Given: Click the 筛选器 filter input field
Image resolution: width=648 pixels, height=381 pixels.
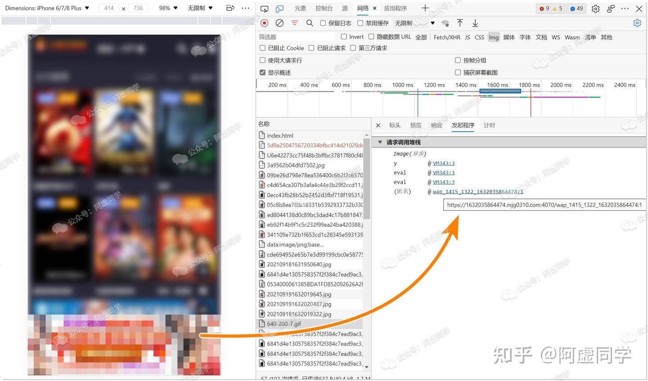Looking at the screenshot, I should pos(296,37).
